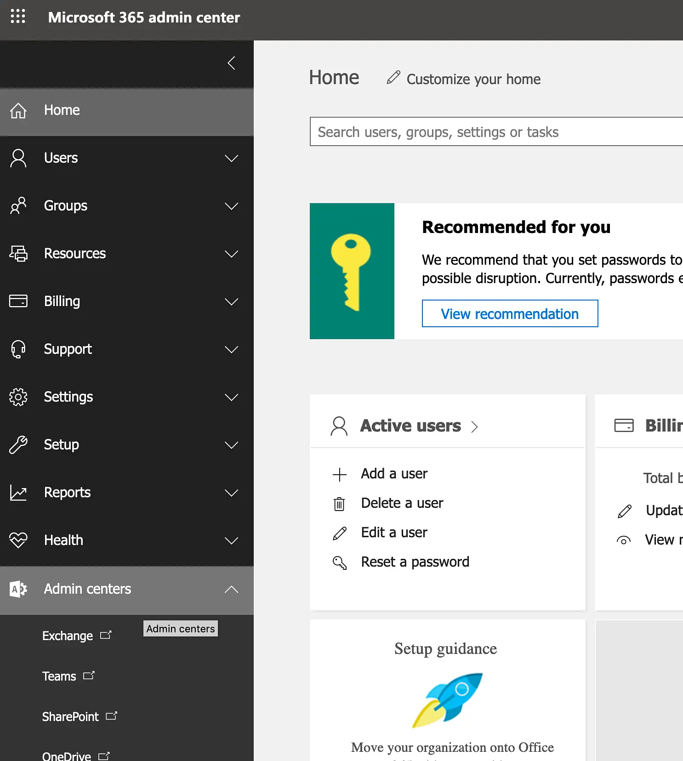Viewport: 683px width, 761px height.
Task: Select Resources in the navigation
Action: (127, 254)
